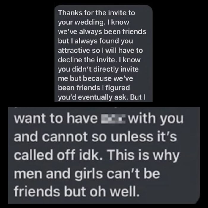Click the words "with you" after the blur
The image size is (208, 208).
pos(156,119)
